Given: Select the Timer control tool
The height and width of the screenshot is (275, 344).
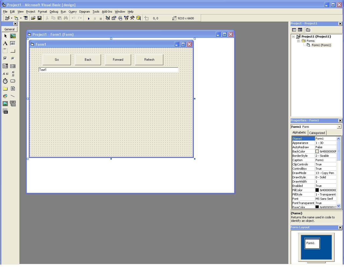Looking at the screenshot, I should 5,81.
